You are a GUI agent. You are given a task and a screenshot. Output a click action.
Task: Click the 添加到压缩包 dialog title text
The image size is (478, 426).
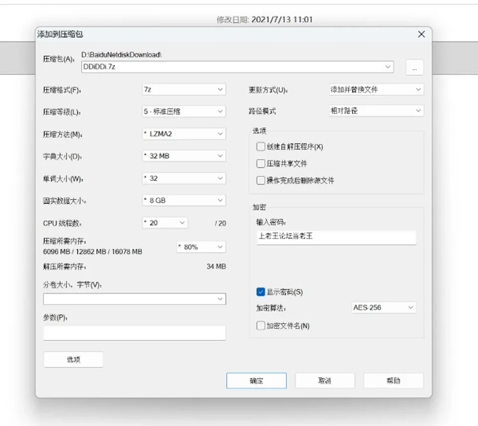(x=60, y=34)
